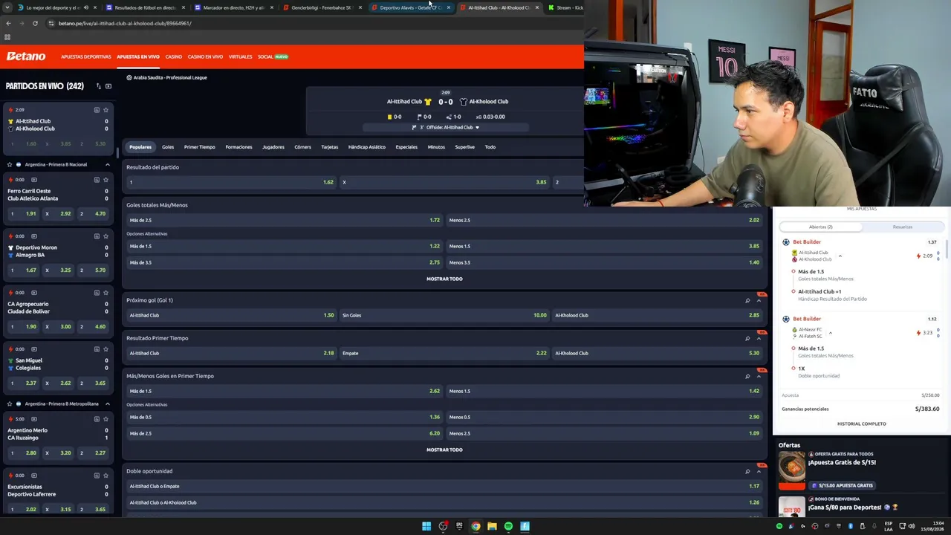Viewport: 951px width, 535px height.
Task: Close the Deportivo Alavés - Getafe browser tab
Action: click(x=448, y=7)
